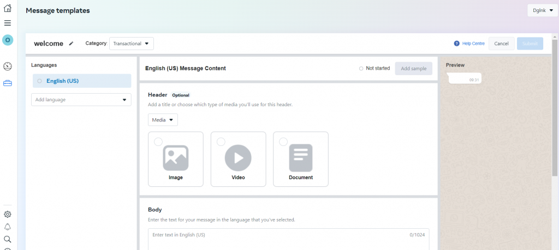Choose the Image radio button
This screenshot has height=250, width=559.
[158, 142]
